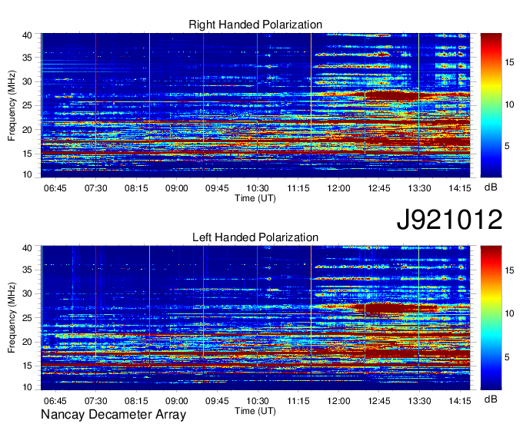Click the 15 dB tick on Left Handed colorbar
This screenshot has height=424, width=523.
pyautogui.click(x=509, y=270)
